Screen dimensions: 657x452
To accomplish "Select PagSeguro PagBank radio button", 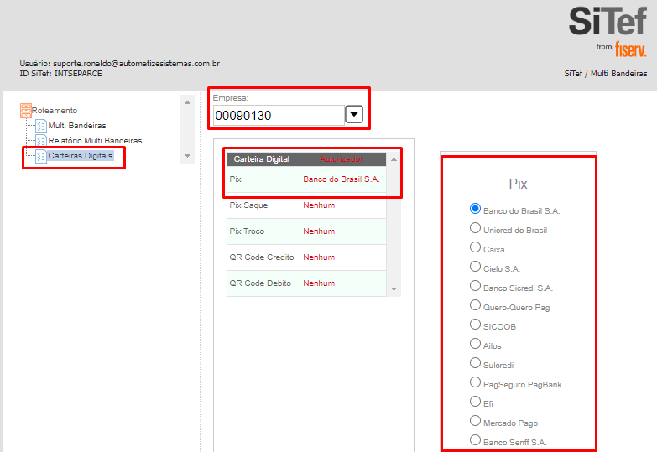I will coord(475,382).
